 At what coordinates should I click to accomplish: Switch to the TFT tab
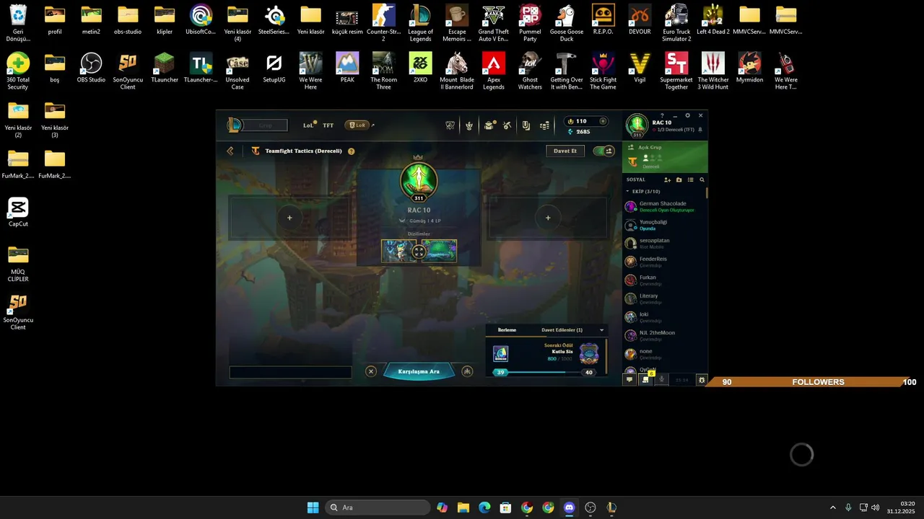pyautogui.click(x=328, y=125)
